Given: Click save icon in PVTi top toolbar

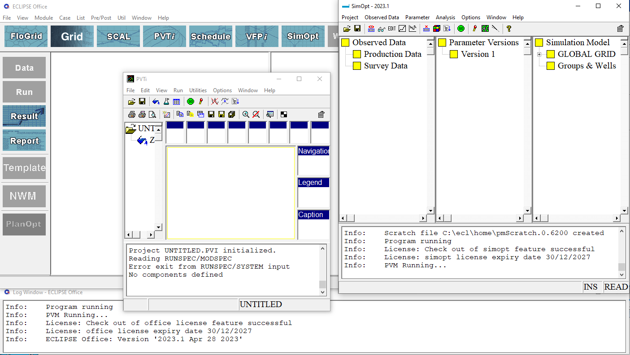Looking at the screenshot, I should click(142, 102).
